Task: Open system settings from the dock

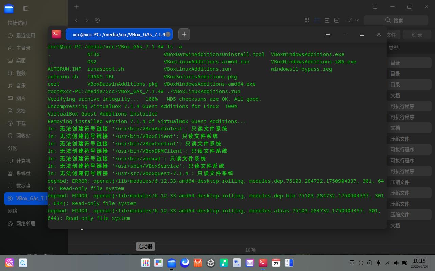Action: point(211,263)
